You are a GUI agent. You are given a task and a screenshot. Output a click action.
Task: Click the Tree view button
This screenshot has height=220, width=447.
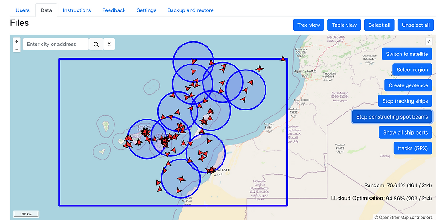pyautogui.click(x=309, y=25)
